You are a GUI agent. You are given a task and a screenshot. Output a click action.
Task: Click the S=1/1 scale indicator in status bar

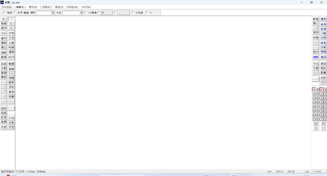280,172
